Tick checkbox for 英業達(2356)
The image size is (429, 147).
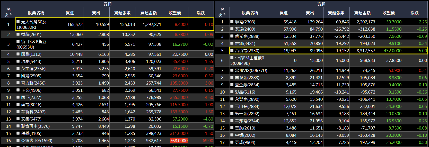click(18, 68)
